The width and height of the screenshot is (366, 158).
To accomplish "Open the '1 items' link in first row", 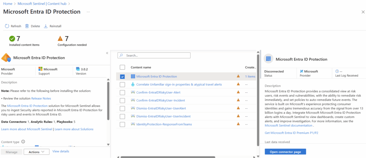I will 250,76.
